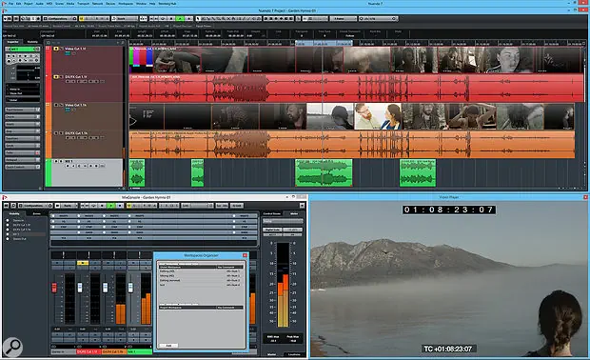This screenshot has width=590, height=360.
Task: Close the Workspaces Organizer dialog
Action: click(245, 255)
